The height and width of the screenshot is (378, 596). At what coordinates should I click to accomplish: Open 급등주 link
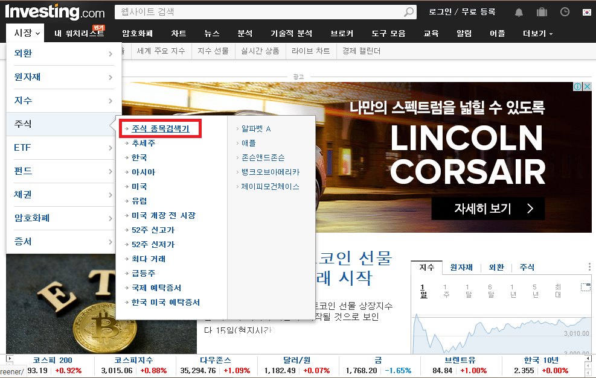click(x=143, y=273)
